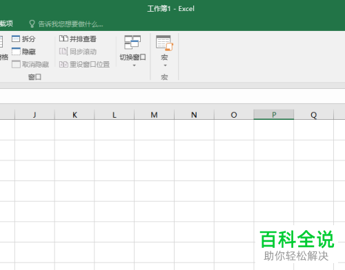Viewport: 345px width, 270px height.
Task: Open the partially visible 加载项 tab
Action: click(6, 23)
